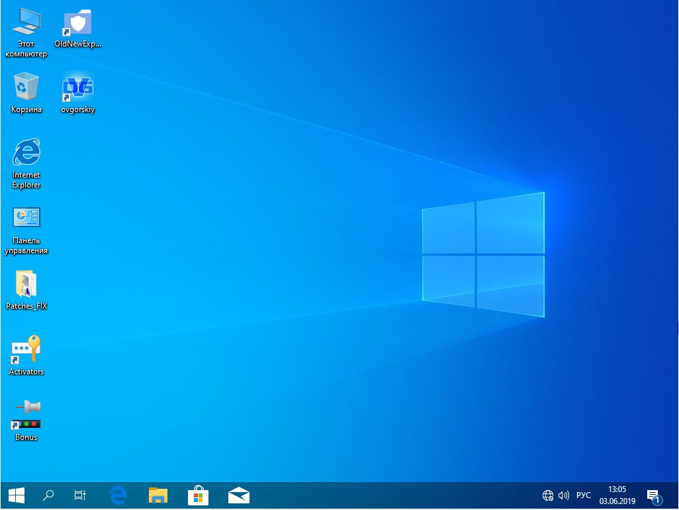Open the Activators folder
The width and height of the screenshot is (679, 510).
click(26, 350)
